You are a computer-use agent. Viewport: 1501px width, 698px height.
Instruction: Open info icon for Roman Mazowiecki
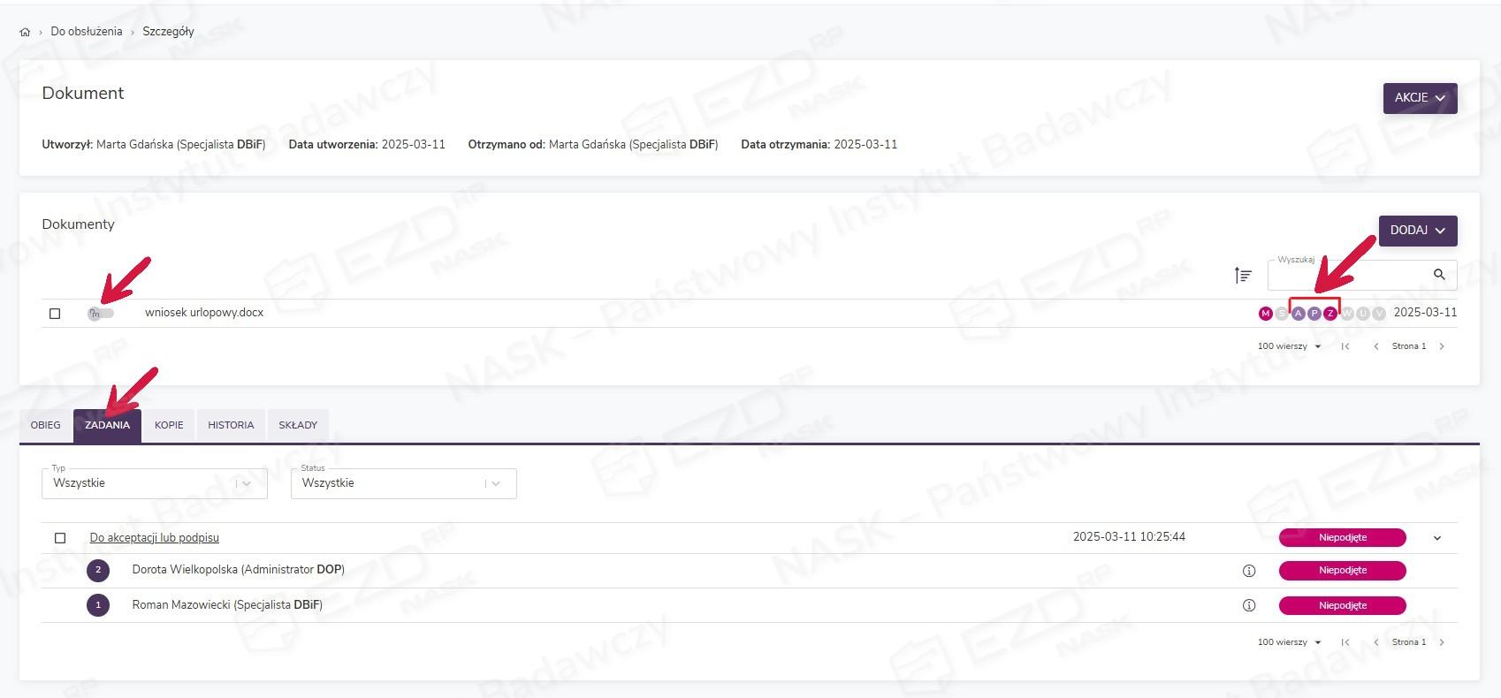click(x=1249, y=606)
